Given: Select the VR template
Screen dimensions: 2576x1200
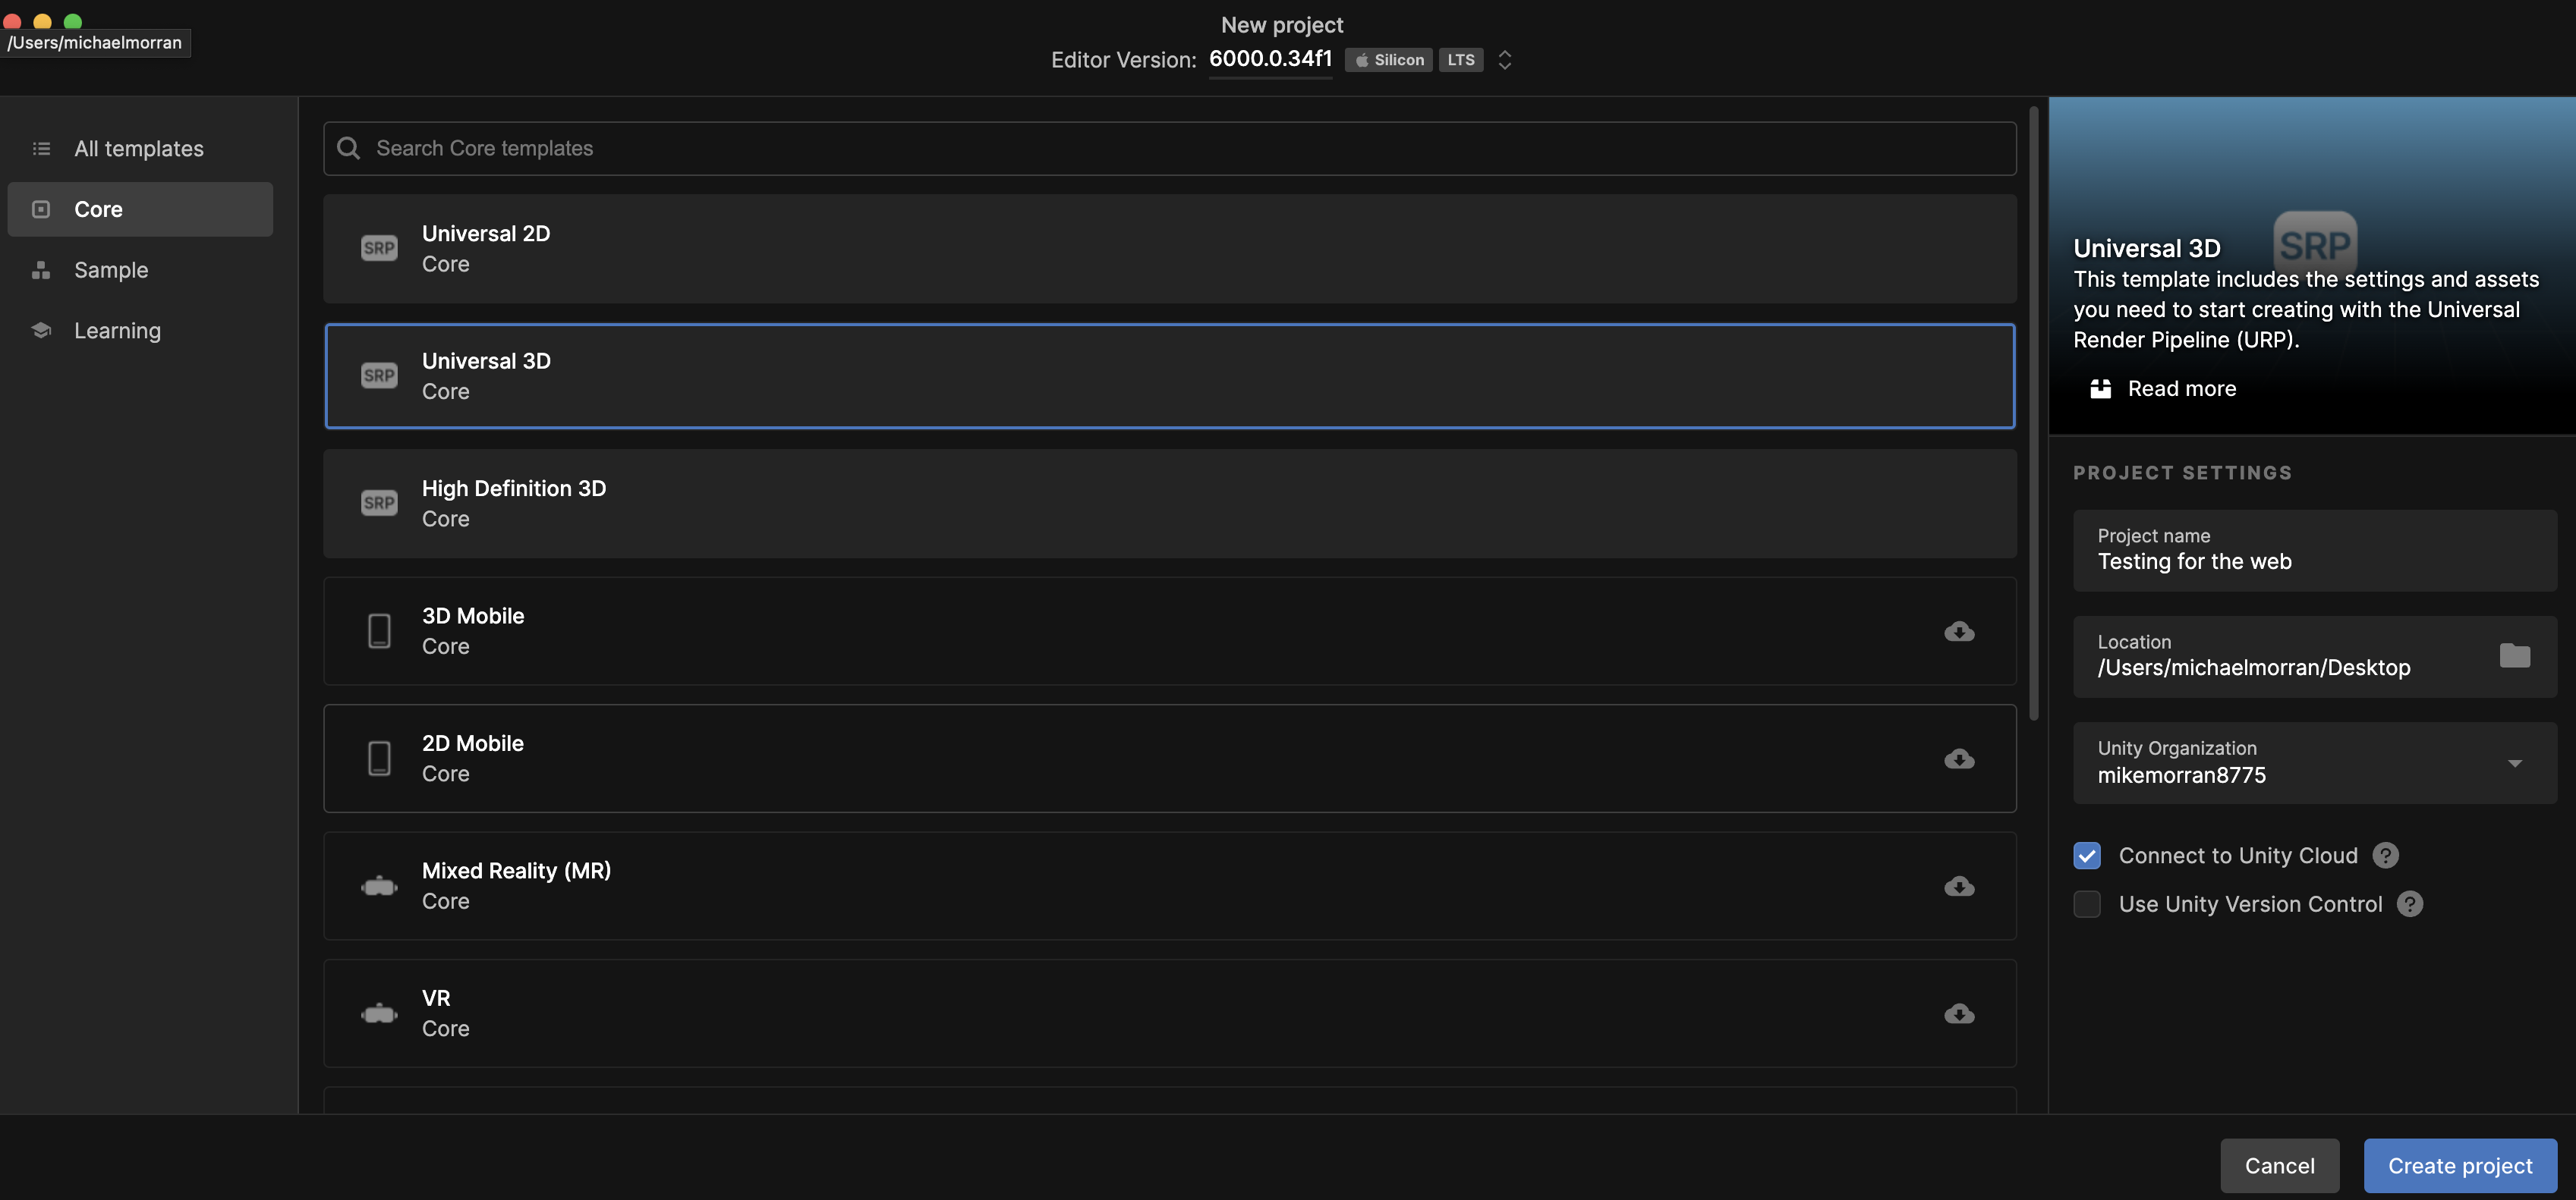Looking at the screenshot, I should (1169, 1013).
